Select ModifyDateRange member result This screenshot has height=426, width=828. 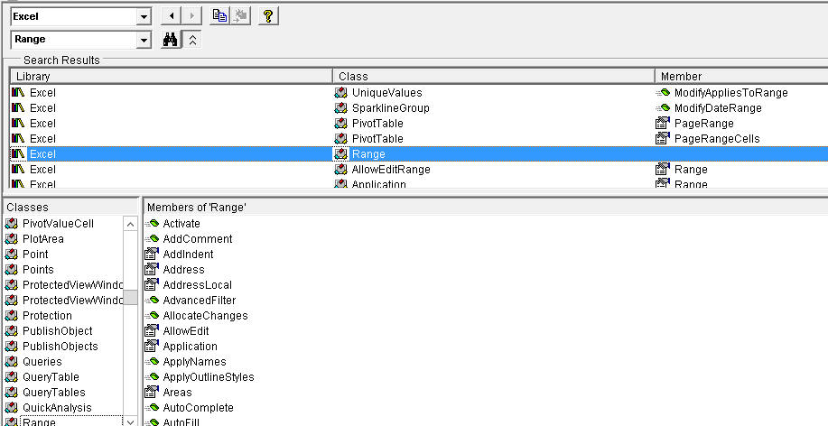(718, 108)
